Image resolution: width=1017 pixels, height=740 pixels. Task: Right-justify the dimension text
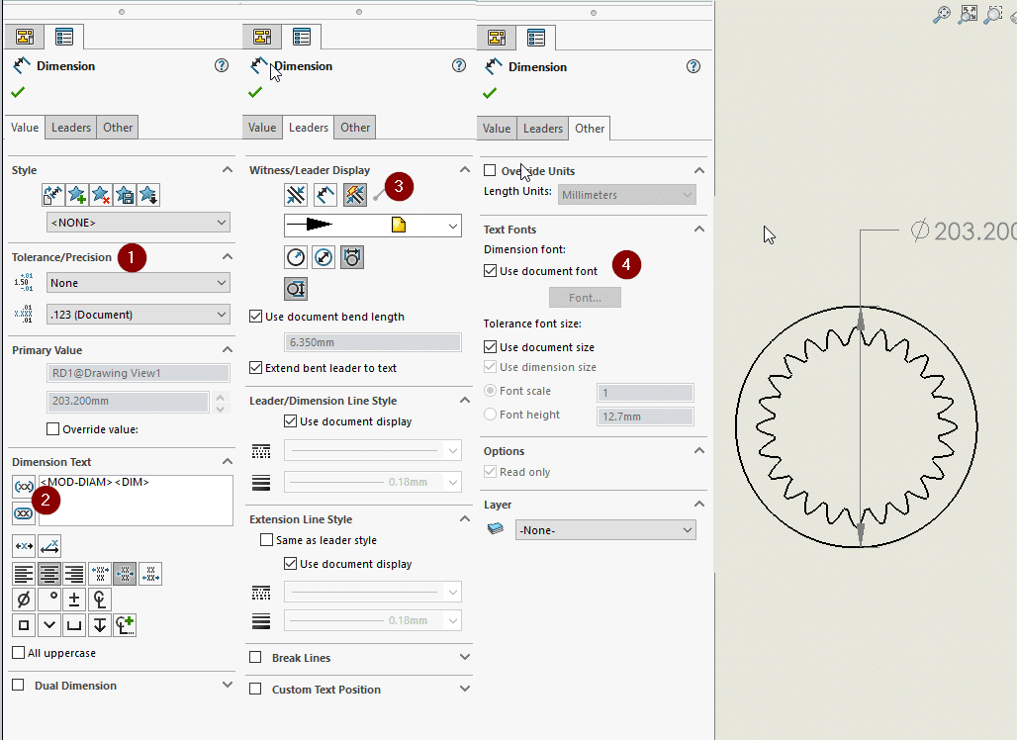pyautogui.click(x=74, y=574)
